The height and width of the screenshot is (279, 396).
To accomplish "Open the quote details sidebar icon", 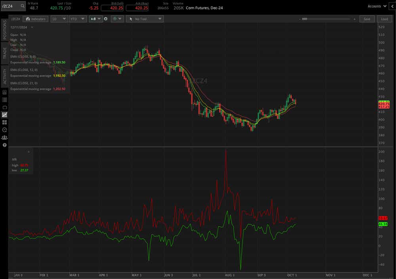I will click(4, 92).
